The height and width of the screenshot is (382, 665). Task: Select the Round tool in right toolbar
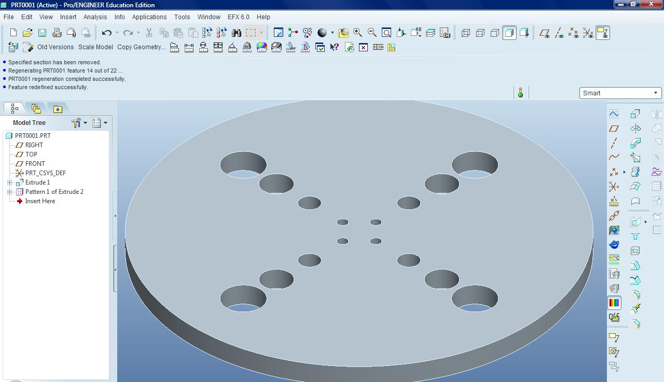point(635,295)
